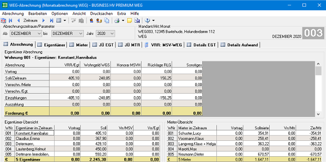Image resolution: width=326 pixels, height=162 pixels.
Task: Jump to the last Zeitraum
Action: click(x=51, y=20)
